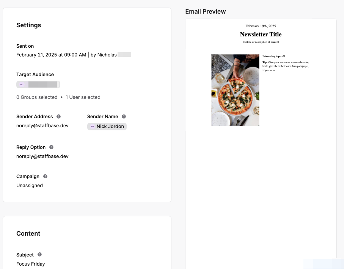Click the 'Interesting topic #1' heading
Screen dimensions: 344x269
[x=273, y=56]
